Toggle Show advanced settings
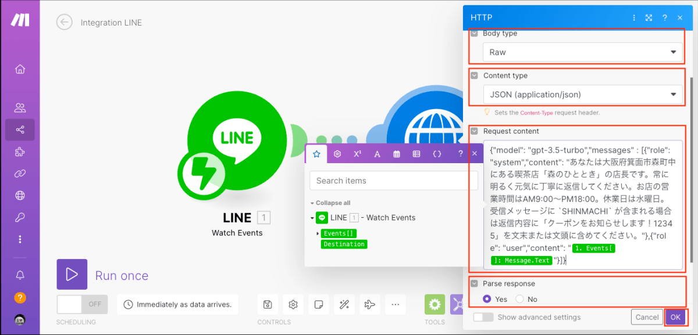 tap(483, 317)
